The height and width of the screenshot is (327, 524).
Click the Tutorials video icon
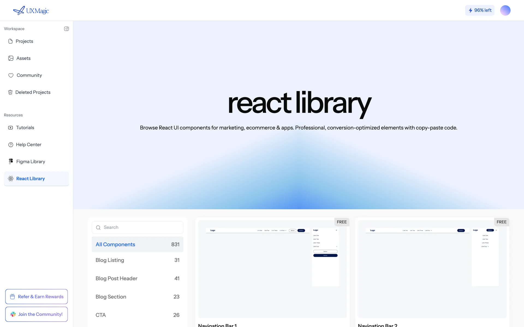click(10, 128)
